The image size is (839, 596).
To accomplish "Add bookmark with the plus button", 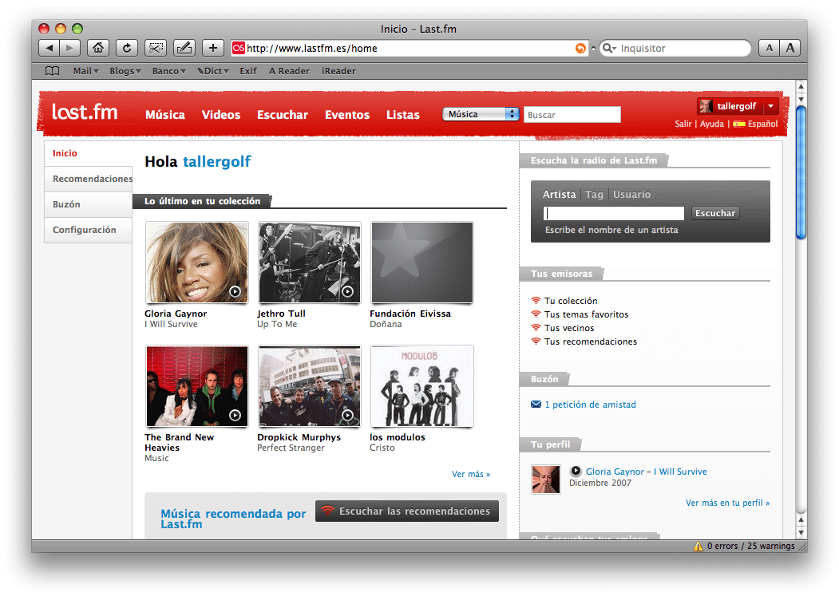I will click(213, 48).
